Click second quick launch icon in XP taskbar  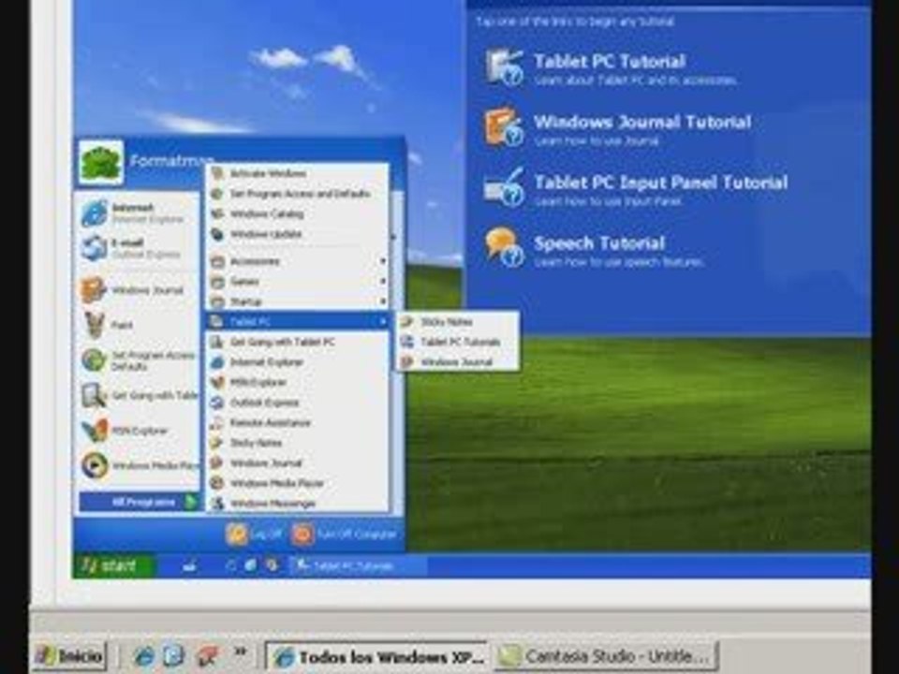pyautogui.click(x=251, y=566)
